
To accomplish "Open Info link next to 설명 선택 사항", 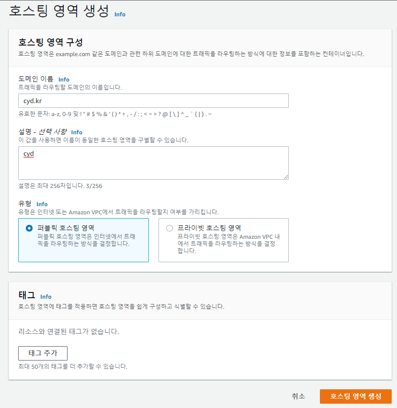I will 77,132.
